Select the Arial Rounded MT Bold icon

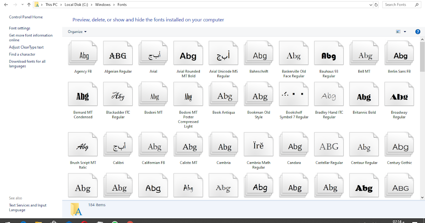(x=188, y=53)
